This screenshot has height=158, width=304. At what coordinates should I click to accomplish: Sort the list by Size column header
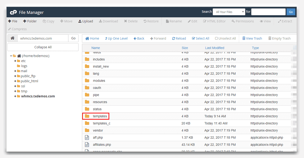coord(185,48)
